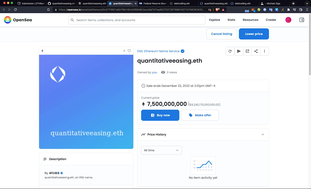Screen dimensions: 311x189
Task: Click 'Sale ends December 22, 2022' text
Action: click(x=181, y=86)
